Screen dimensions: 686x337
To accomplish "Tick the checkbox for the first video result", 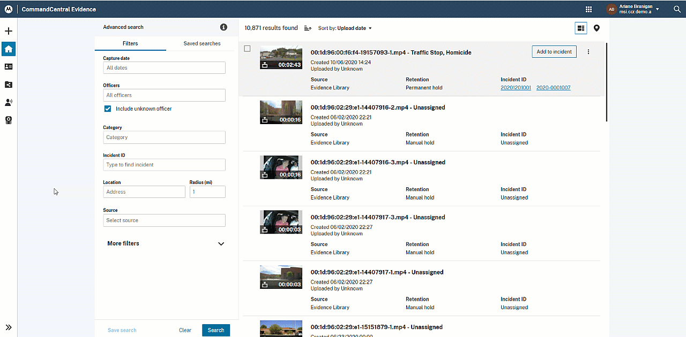I will 247,49.
